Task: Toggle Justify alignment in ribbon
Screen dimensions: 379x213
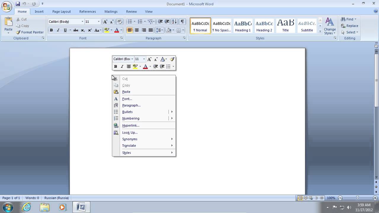Action: click(x=151, y=30)
